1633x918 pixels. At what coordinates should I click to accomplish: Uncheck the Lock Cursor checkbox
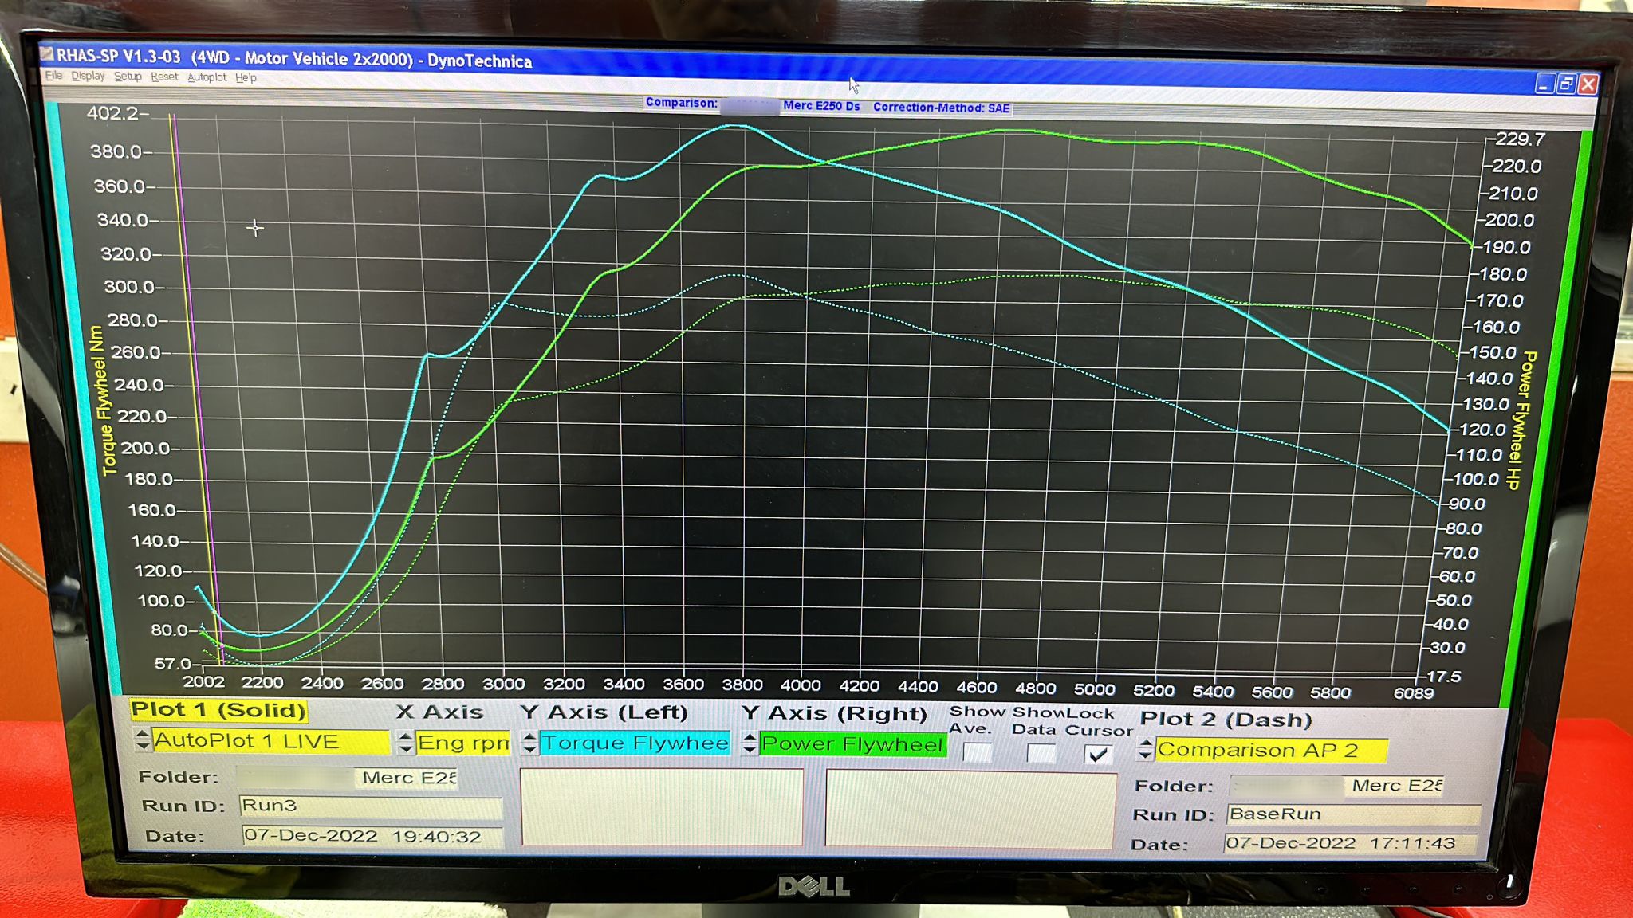(1098, 754)
